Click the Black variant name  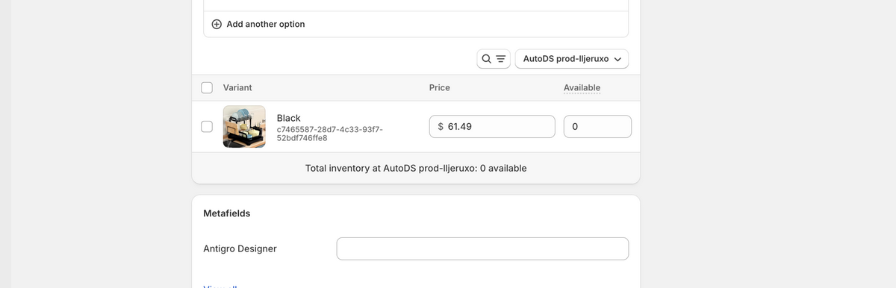tap(289, 118)
